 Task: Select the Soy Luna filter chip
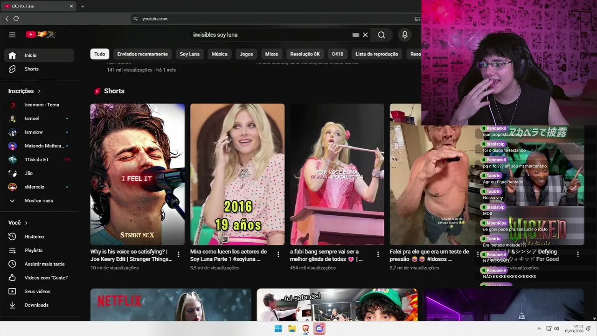tap(190, 54)
